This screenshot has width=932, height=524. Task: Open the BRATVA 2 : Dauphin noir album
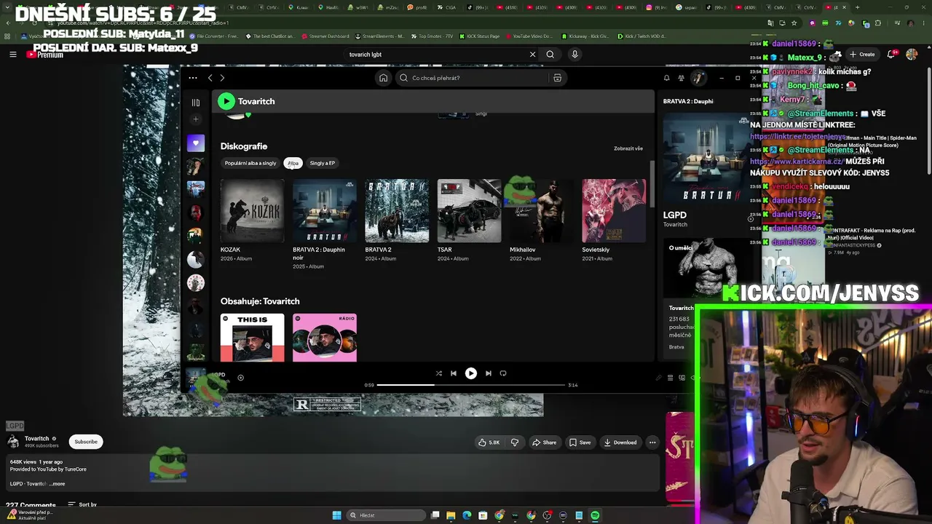(325, 210)
